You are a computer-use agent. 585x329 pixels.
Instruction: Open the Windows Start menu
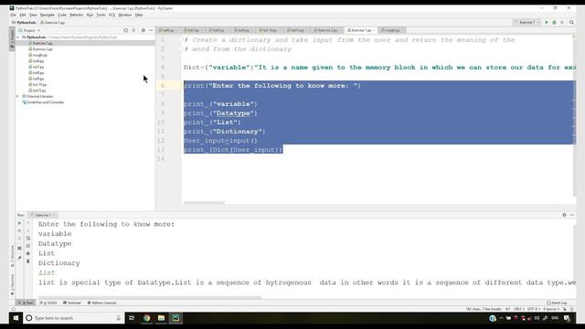point(16,318)
